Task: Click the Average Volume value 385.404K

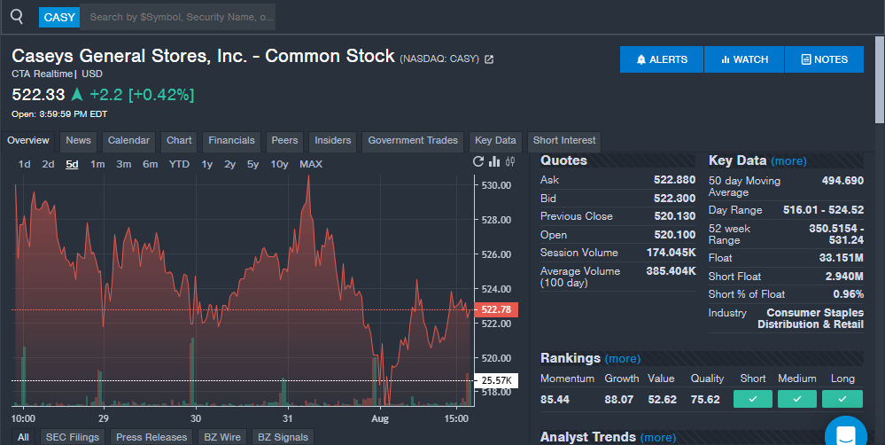Action: coord(672,271)
